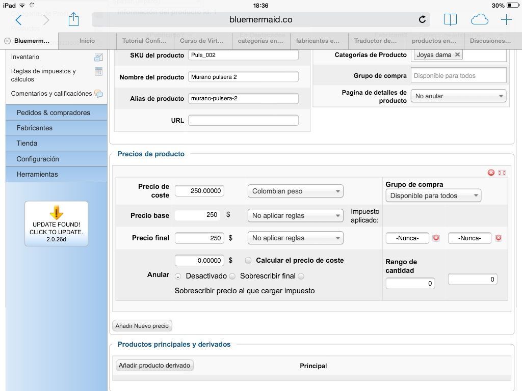Open the Tienda menu
Screen dimensions: 522x391
[x=56, y=143]
